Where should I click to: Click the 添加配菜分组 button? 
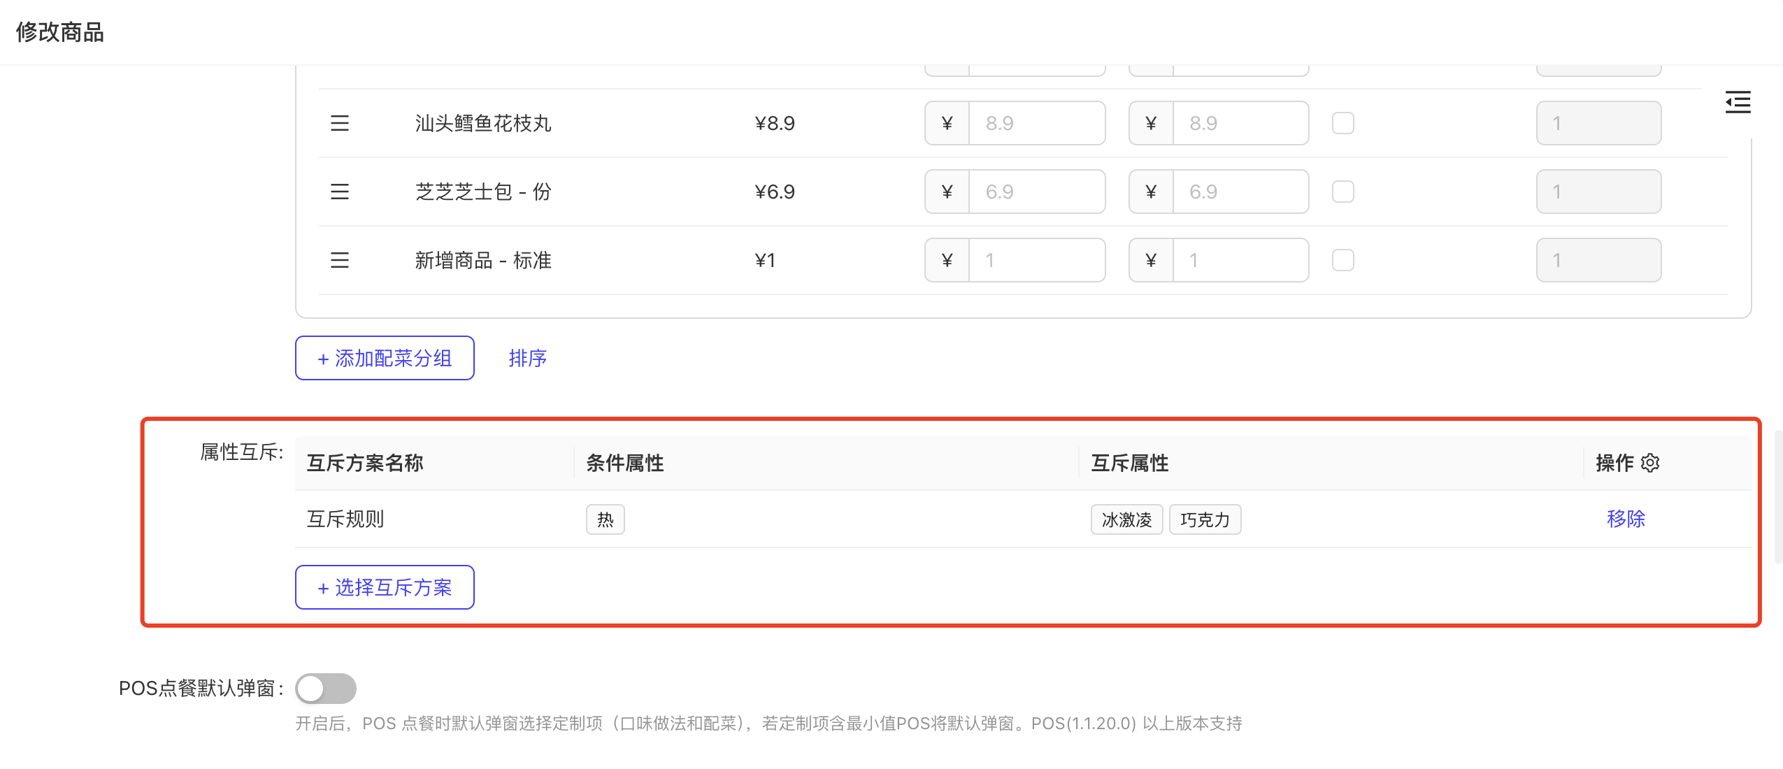(385, 358)
